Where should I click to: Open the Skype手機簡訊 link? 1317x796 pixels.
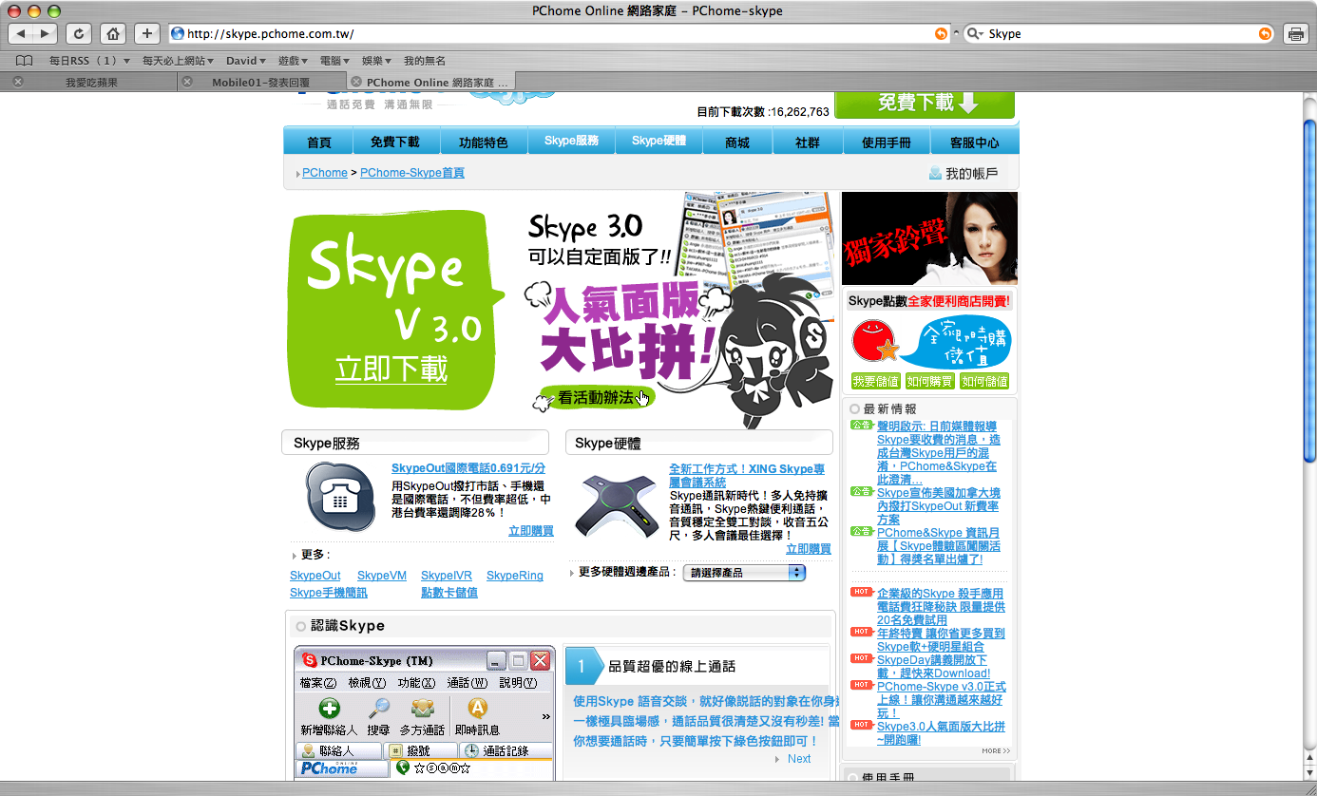click(x=329, y=593)
